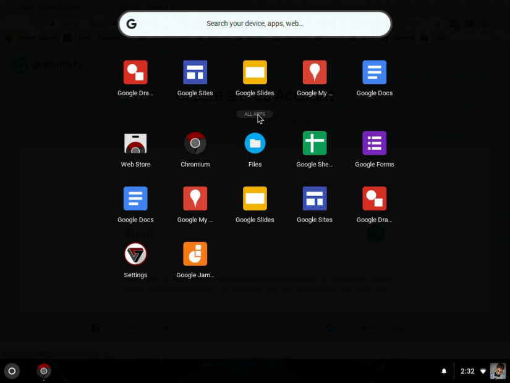Image resolution: width=510 pixels, height=383 pixels.
Task: Click the Wi-Fi status icon in the tray
Action: (483, 371)
